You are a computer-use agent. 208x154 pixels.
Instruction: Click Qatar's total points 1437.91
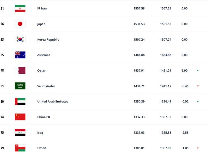[139, 70]
